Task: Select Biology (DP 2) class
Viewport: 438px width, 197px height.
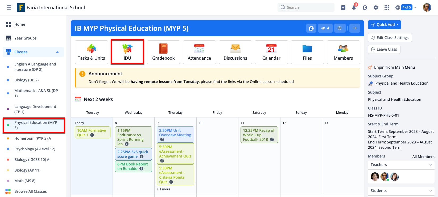Action: [26, 80]
